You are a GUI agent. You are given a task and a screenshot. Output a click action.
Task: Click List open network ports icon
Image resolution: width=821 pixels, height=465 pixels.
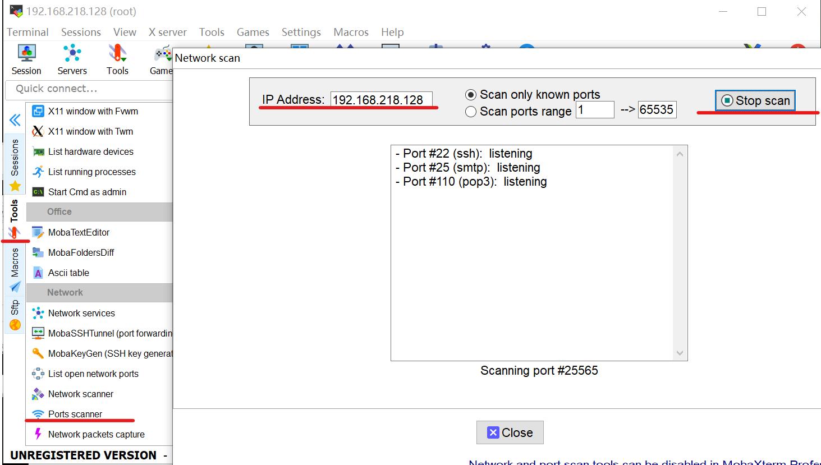click(38, 374)
